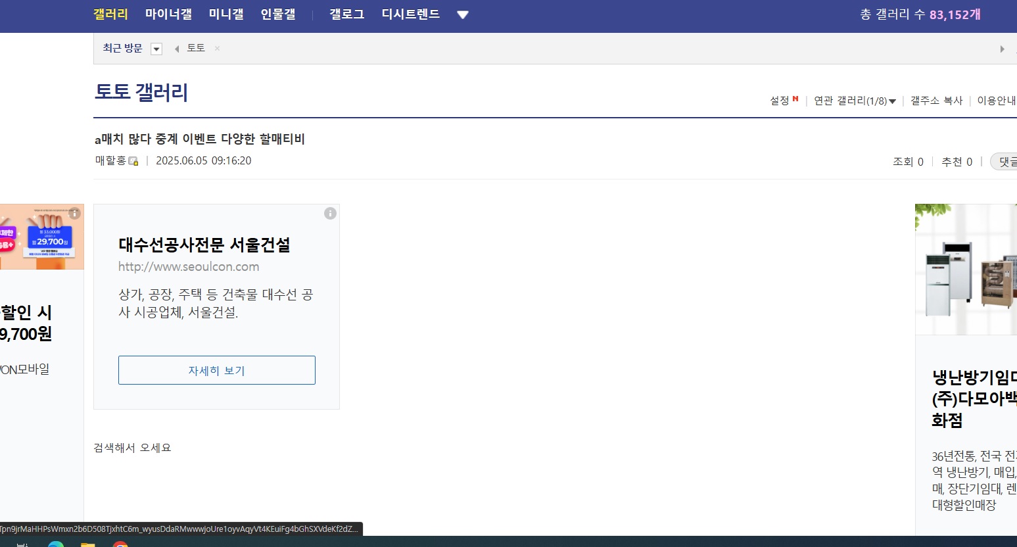Viewport: 1017px width, 547px height.
Task: Go to the 마이너갤 menu
Action: pos(168,14)
